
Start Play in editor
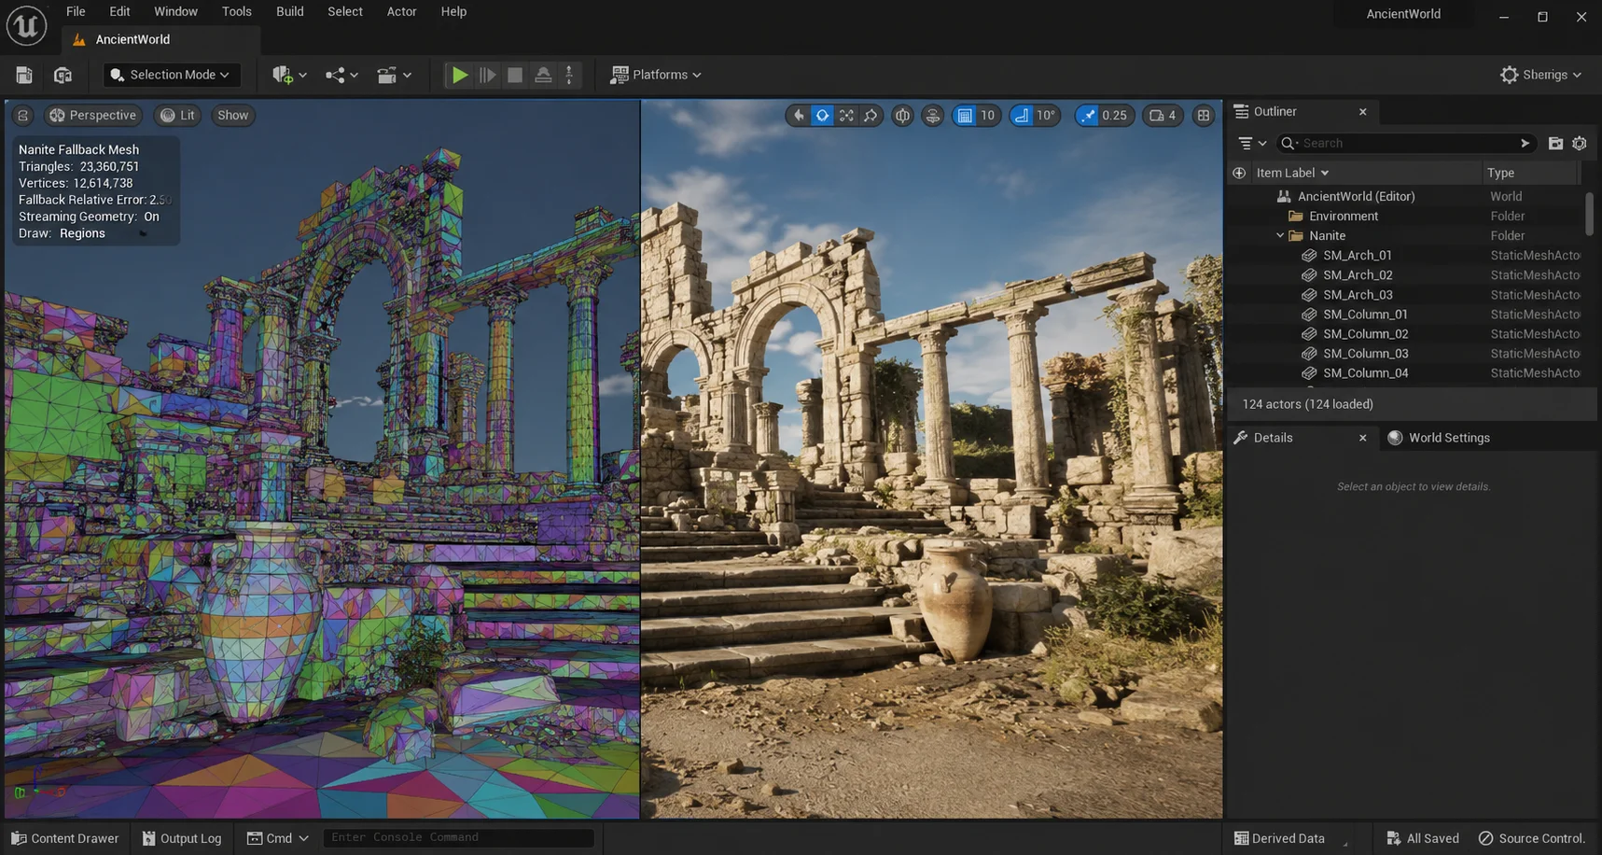459,75
